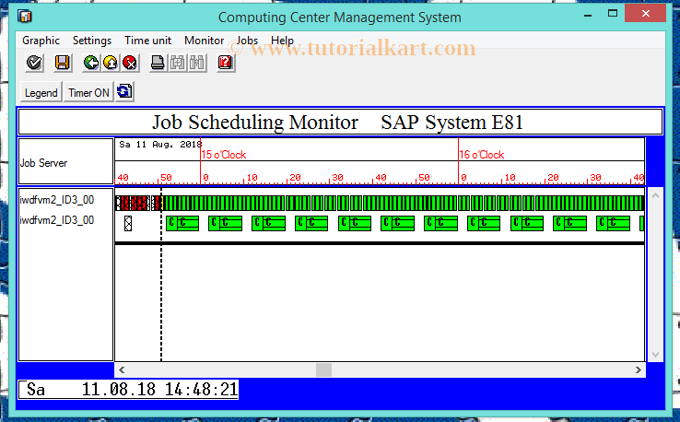Toggle the Timer ON button

pos(88,92)
